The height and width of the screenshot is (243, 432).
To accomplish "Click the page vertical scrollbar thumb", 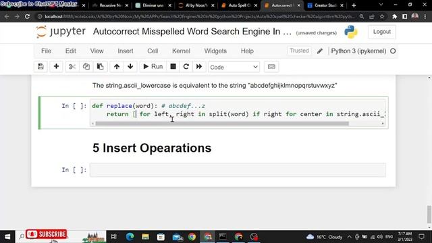I will [x=429, y=214].
